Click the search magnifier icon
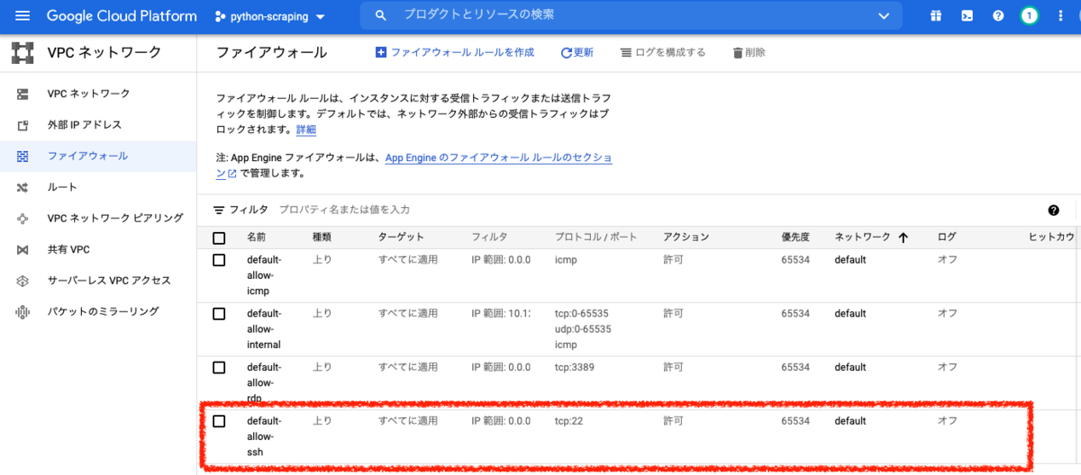The height and width of the screenshot is (475, 1081). (x=381, y=16)
